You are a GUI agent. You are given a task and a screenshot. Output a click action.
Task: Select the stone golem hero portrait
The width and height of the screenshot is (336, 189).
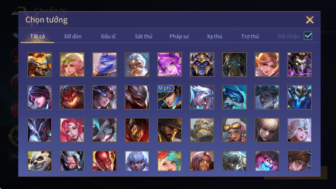coord(202,130)
